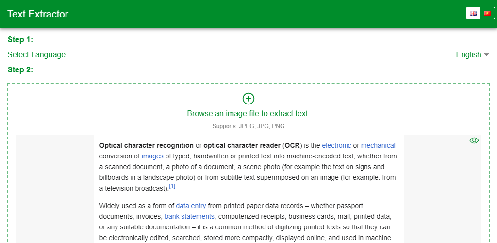Switch to the Vietnamese flag language
497x243 pixels.
(487, 13)
